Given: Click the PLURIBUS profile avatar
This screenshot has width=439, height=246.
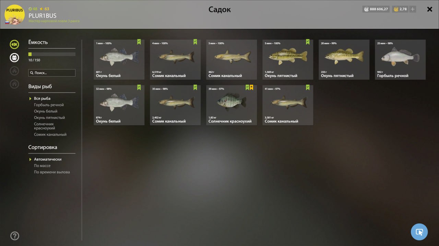Looking at the screenshot, I should 14,14.
